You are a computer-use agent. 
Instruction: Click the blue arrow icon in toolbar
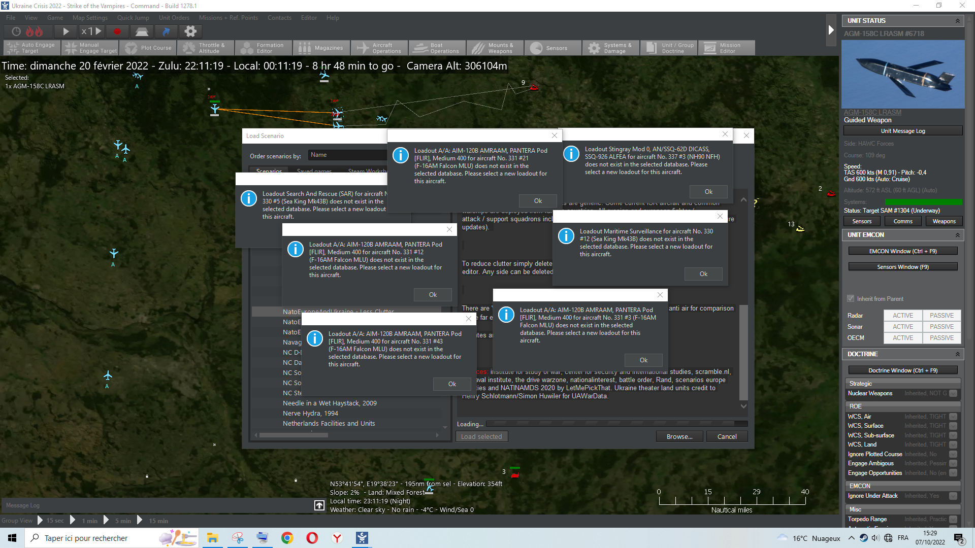click(166, 31)
